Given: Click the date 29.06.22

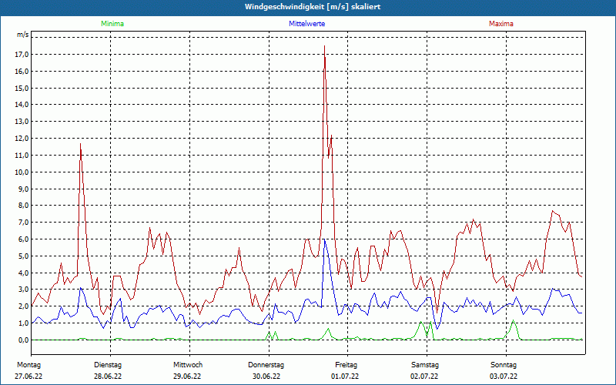Looking at the screenshot, I should point(187,377).
